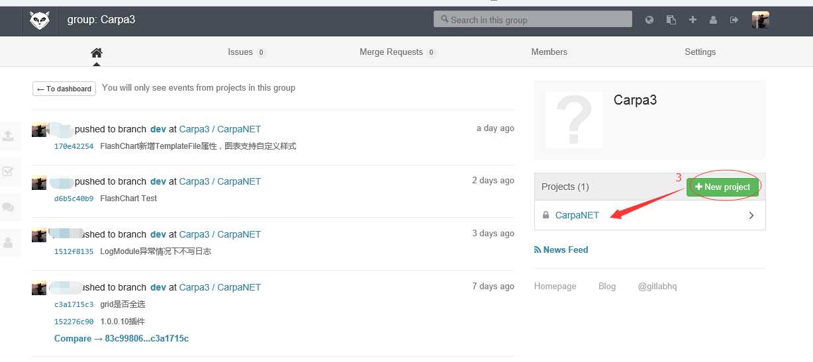Image resolution: width=813 pixels, height=362 pixels.
Task: Click lock icon beside CarpaNET
Action: 546,215
